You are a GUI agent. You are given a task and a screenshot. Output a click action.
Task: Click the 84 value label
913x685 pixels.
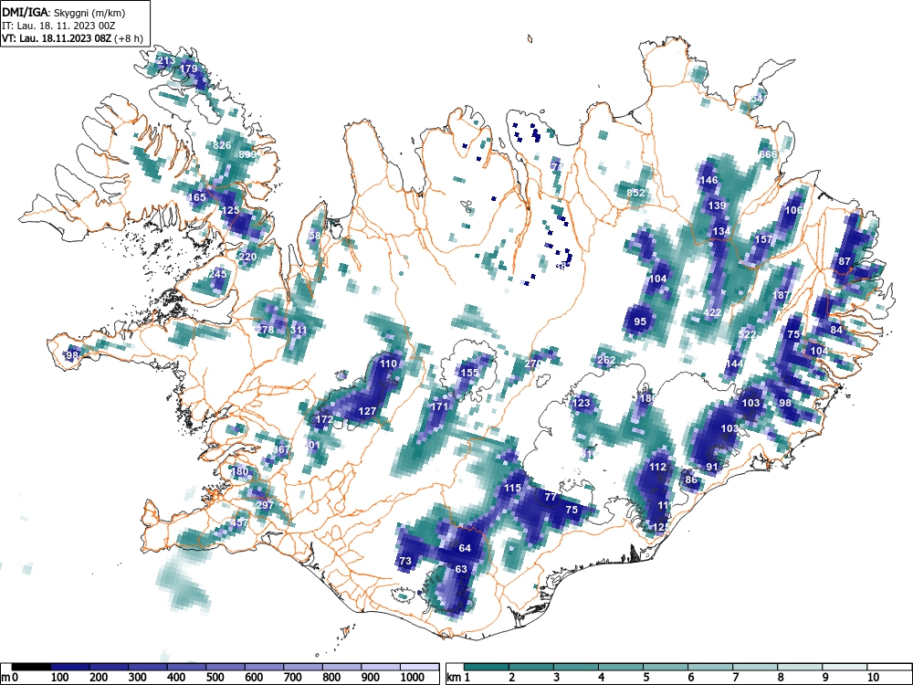pos(836,330)
